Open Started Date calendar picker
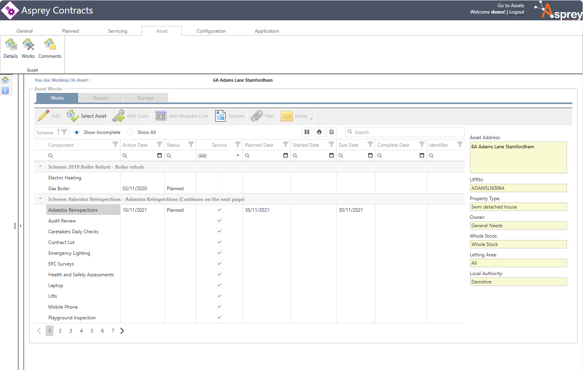Image resolution: width=583 pixels, height=370 pixels. 331,155
